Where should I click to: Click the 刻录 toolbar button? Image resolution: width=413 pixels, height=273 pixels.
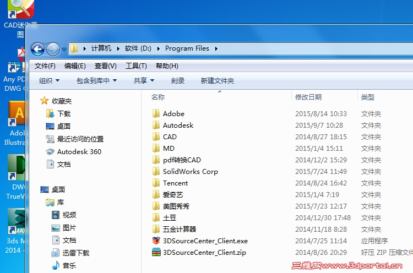click(x=178, y=80)
